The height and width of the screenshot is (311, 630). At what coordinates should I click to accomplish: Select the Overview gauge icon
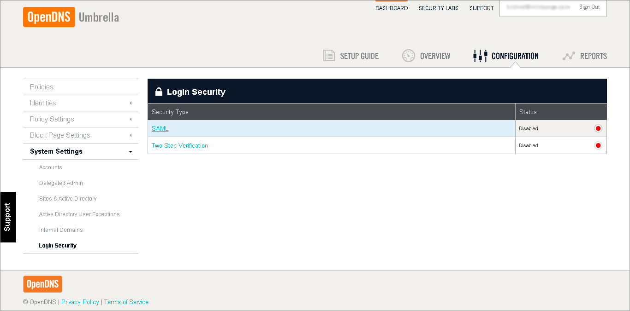tap(408, 55)
